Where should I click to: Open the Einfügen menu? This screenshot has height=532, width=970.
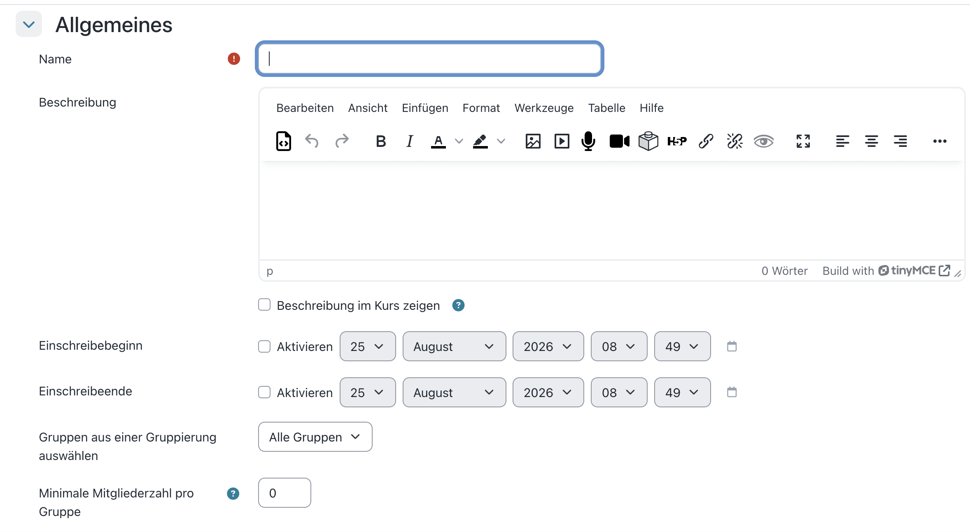[x=425, y=108]
